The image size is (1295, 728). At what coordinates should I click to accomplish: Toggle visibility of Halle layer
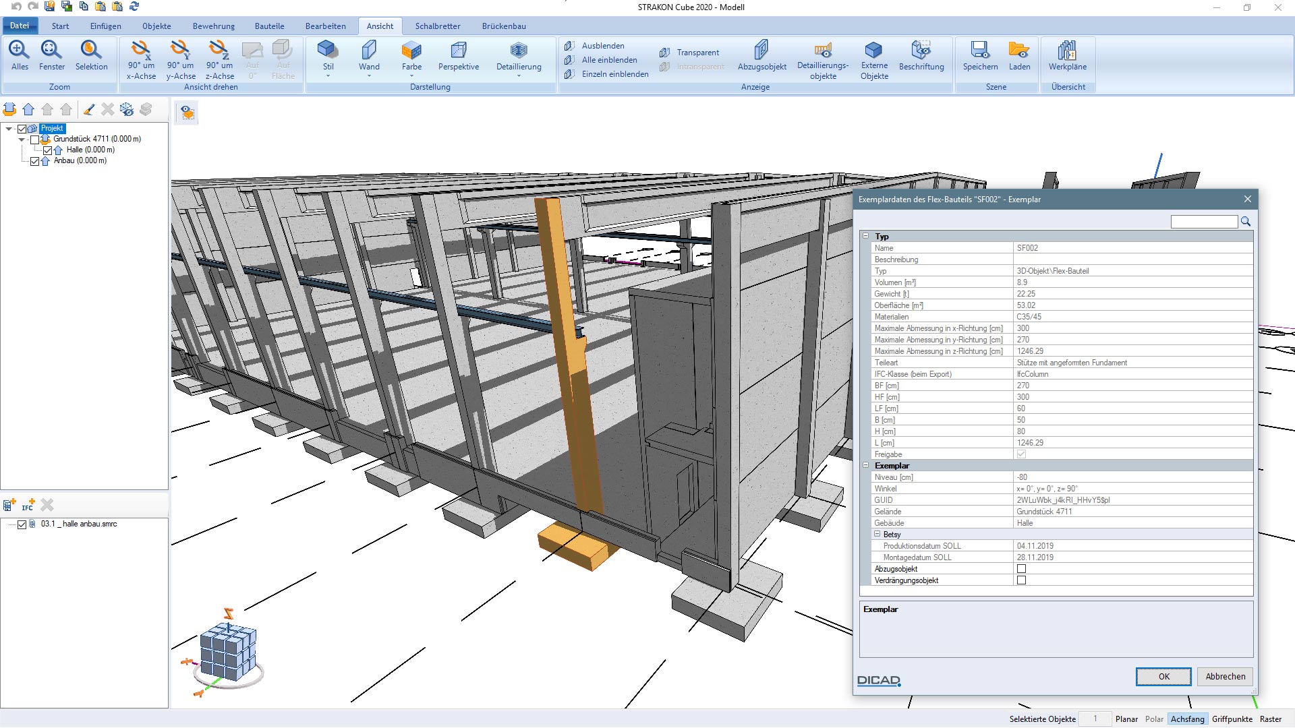coord(47,150)
